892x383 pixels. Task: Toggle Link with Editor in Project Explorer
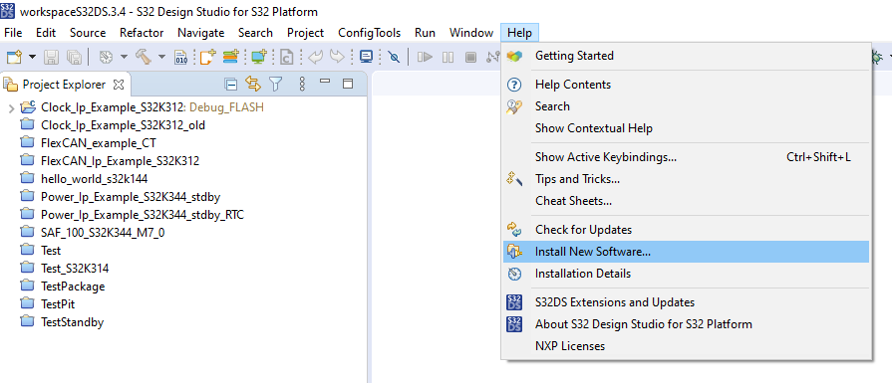coord(253,85)
